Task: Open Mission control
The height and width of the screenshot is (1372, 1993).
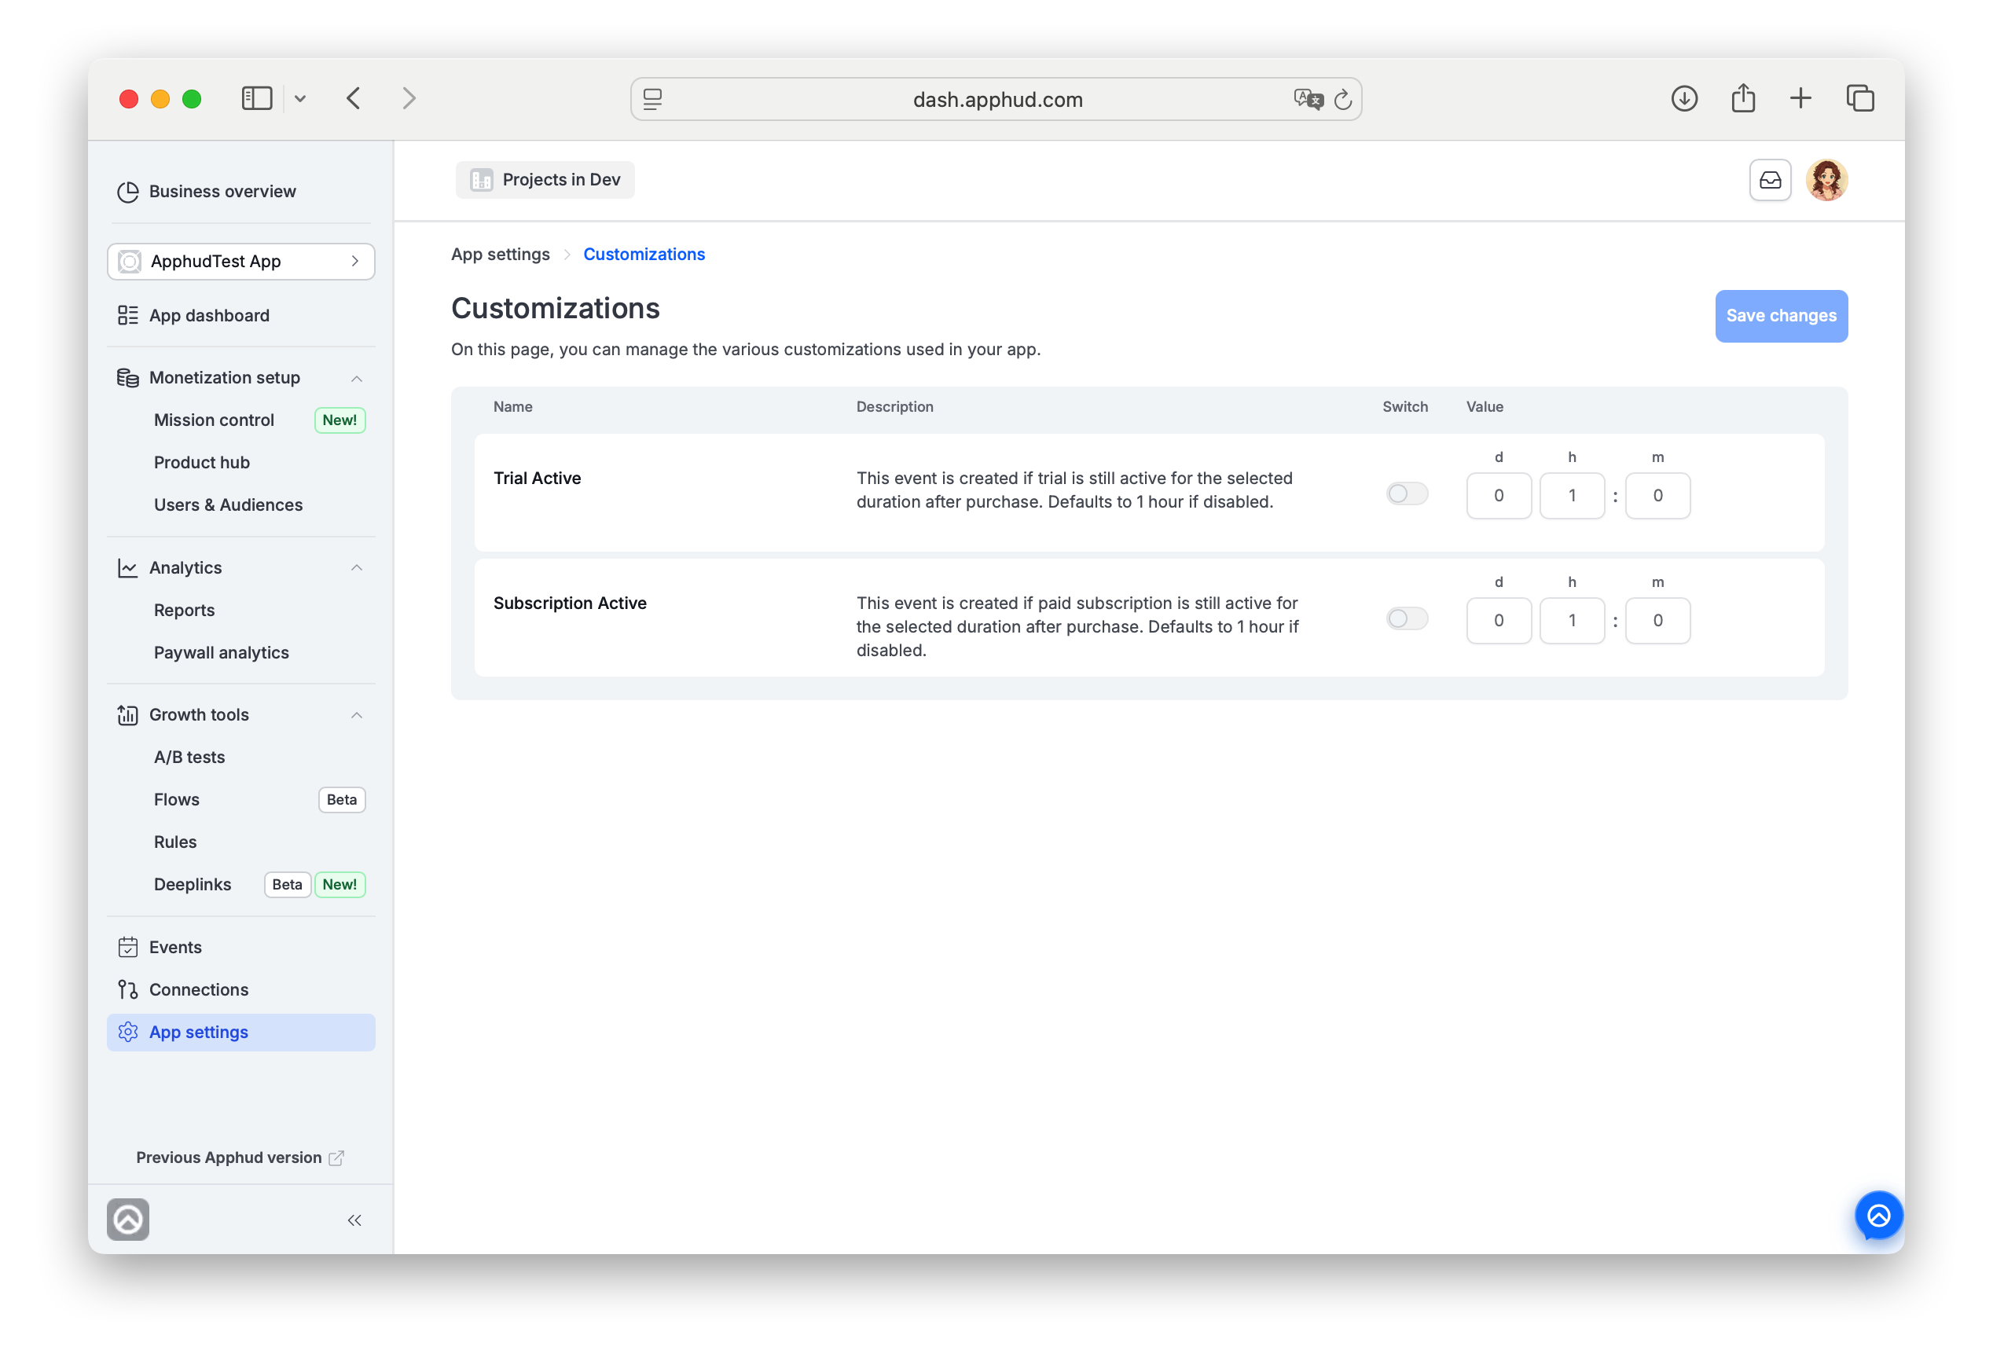Action: (x=214, y=420)
